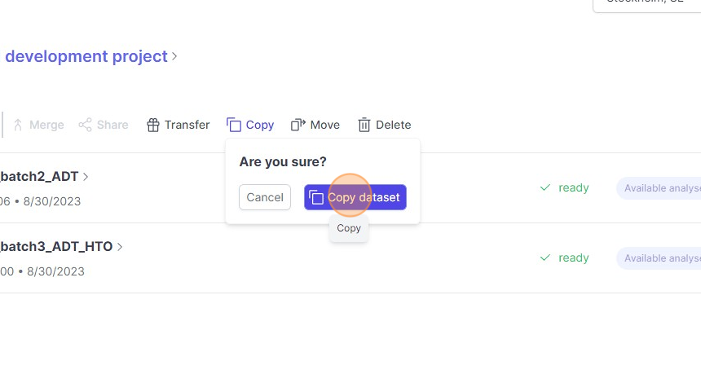Screen dimensions: 701x392
Task: Open the batch3_ADT_HTO dataset name
Action: pos(56,247)
